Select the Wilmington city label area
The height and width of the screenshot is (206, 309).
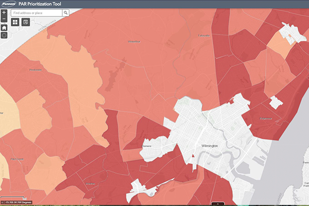(x=210, y=146)
